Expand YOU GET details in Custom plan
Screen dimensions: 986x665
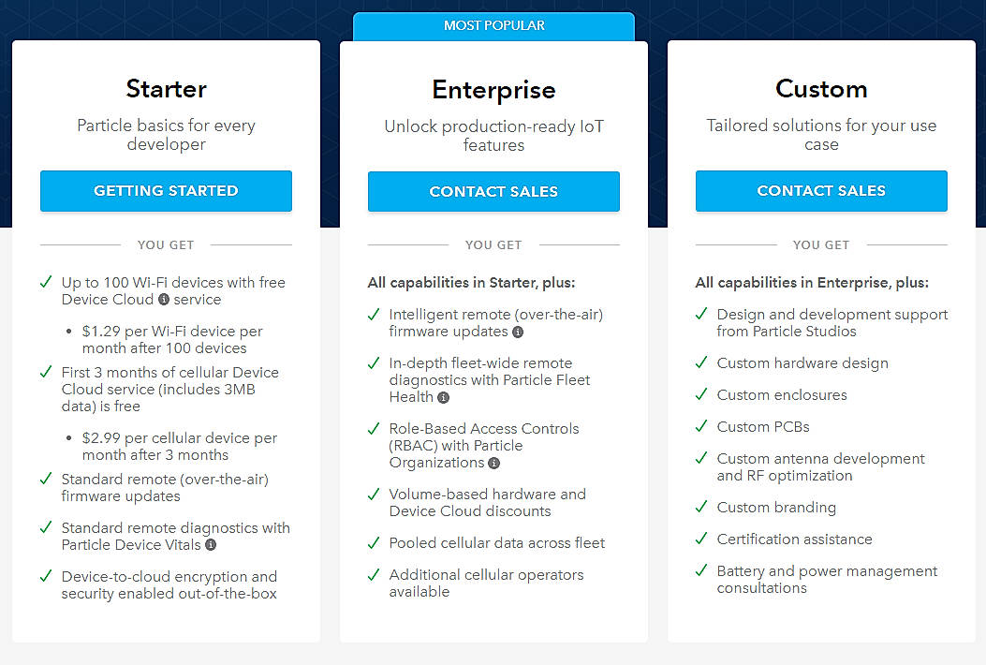[x=821, y=244]
